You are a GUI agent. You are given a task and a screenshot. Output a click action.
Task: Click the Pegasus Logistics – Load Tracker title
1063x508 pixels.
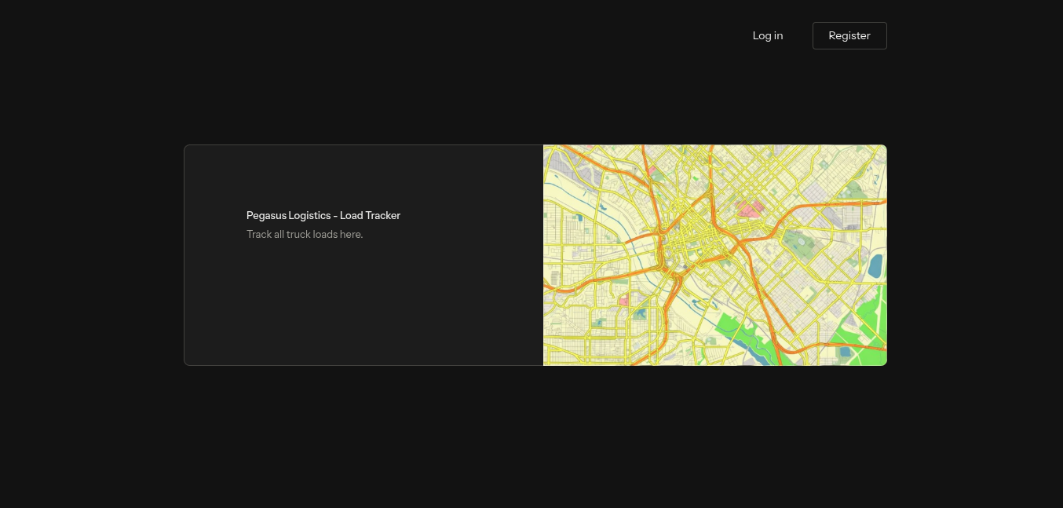(x=323, y=215)
